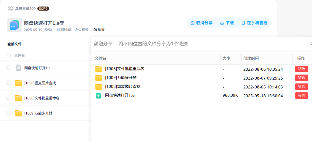The image size is (312, 142).
Task: Click the code file icon in the dialog
Action: tap(99, 96)
